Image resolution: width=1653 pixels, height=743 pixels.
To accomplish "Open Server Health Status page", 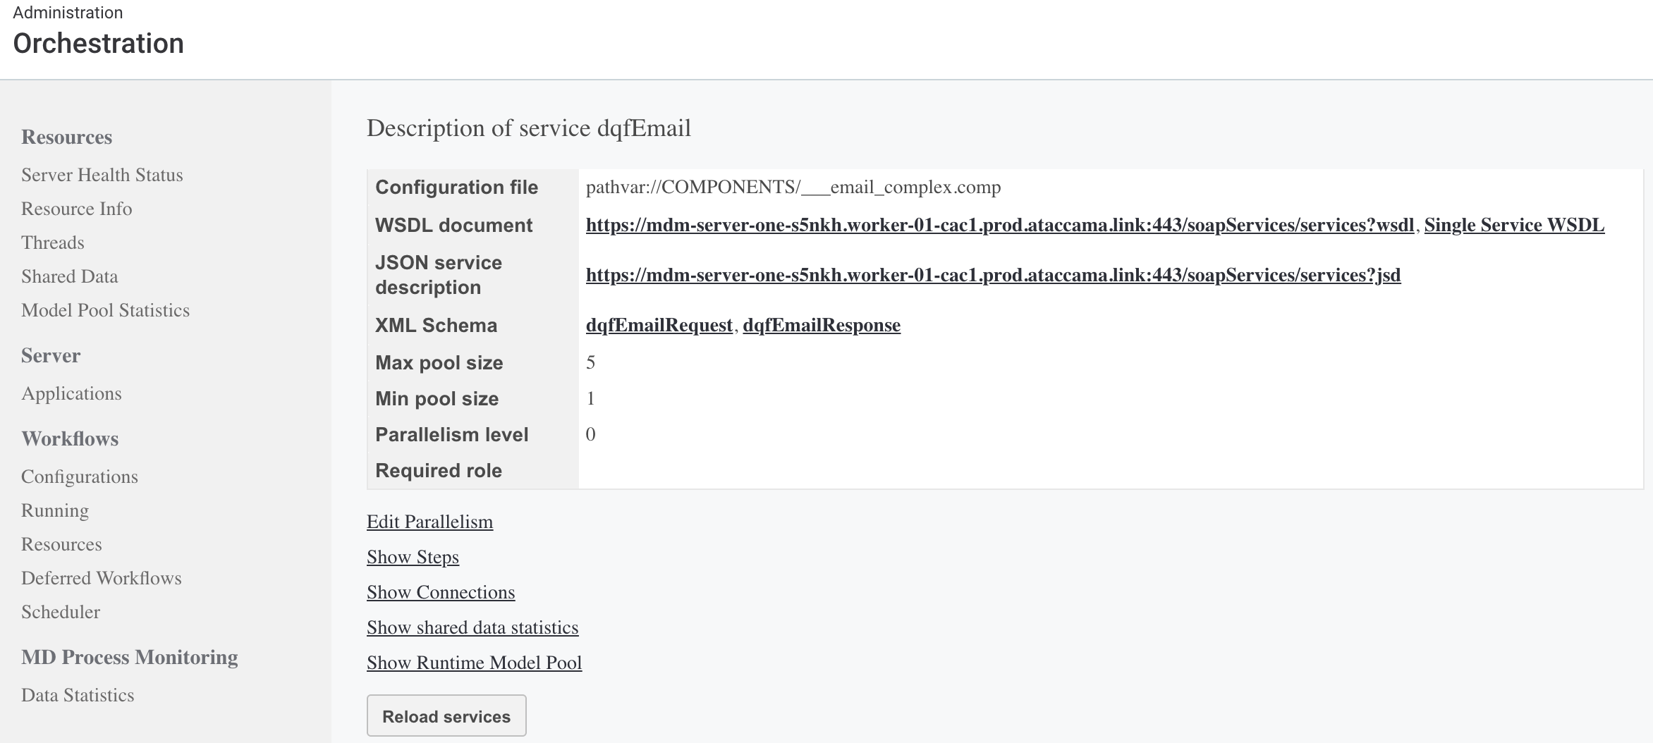I will [102, 175].
